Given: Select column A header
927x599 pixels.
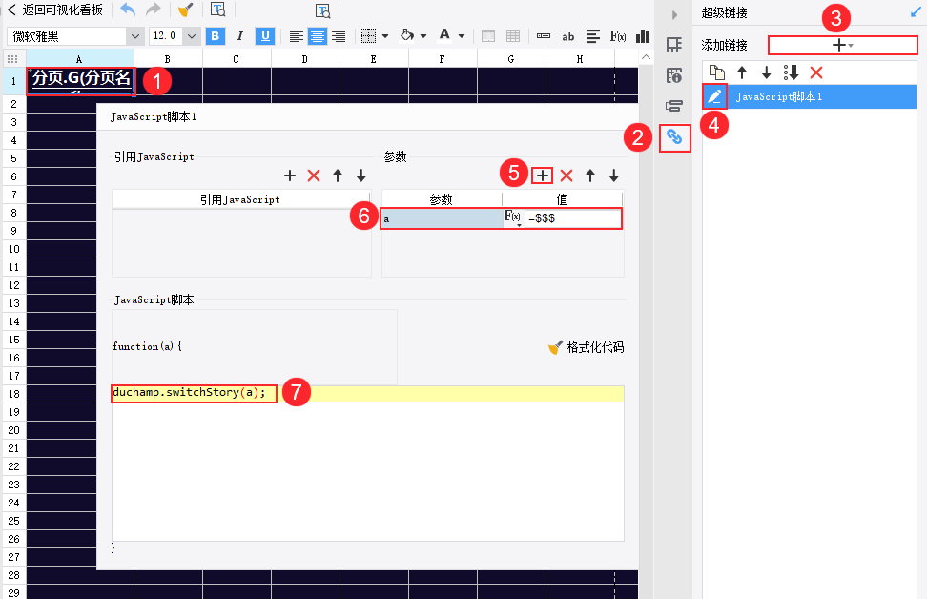Looking at the screenshot, I should [79, 58].
